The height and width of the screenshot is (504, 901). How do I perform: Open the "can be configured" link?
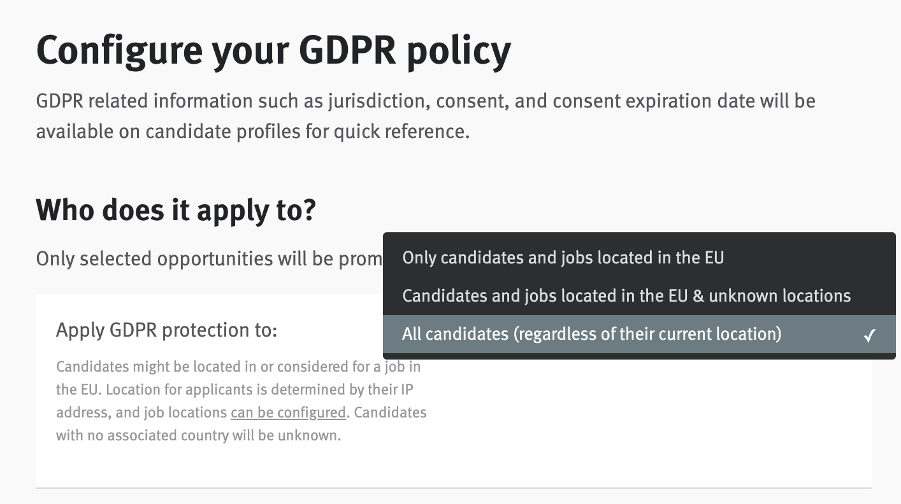(288, 412)
